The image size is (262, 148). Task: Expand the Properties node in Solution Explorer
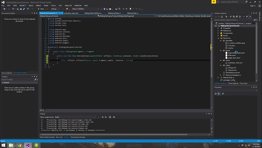pos(218,28)
